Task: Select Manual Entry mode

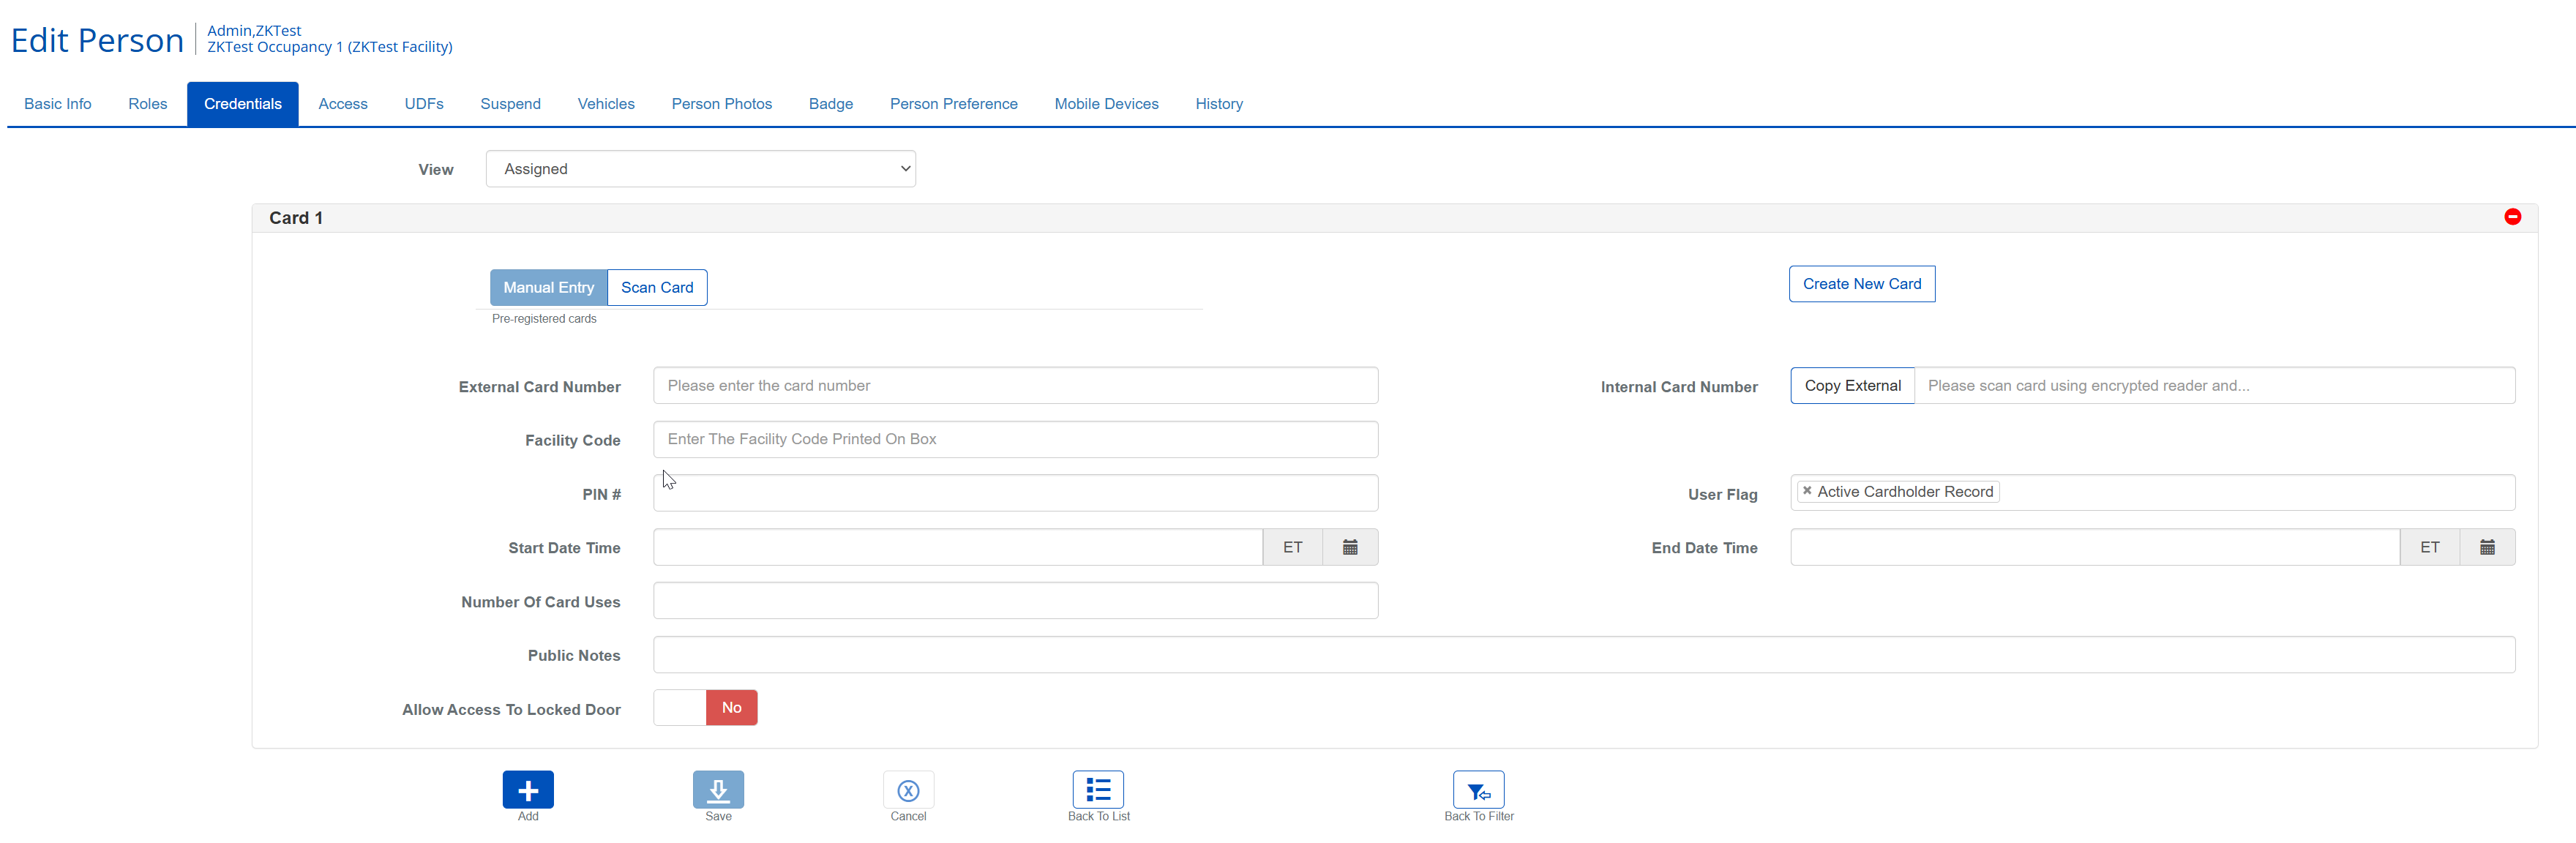Action: tap(548, 288)
